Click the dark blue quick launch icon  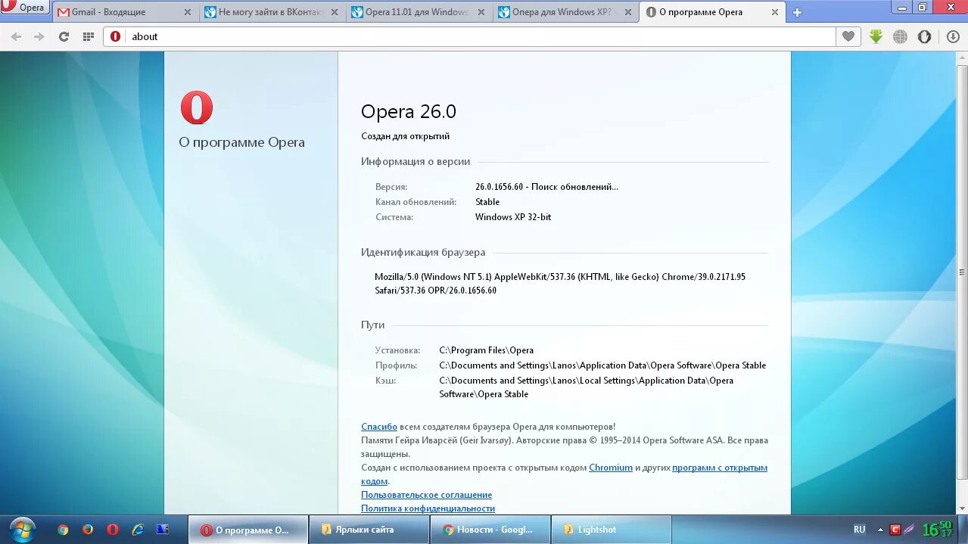click(x=162, y=530)
